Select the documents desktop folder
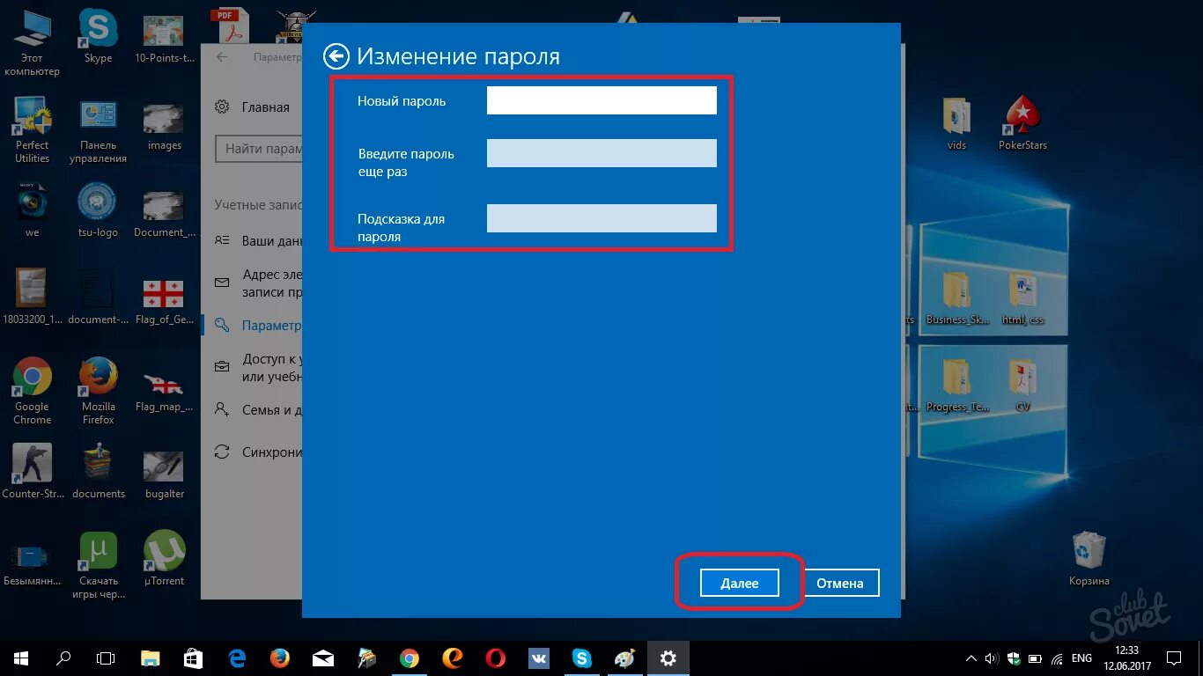The image size is (1203, 676). click(99, 471)
